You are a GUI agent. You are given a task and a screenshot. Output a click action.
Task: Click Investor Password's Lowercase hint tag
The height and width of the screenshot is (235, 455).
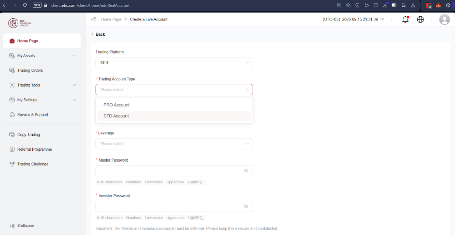pyautogui.click(x=154, y=218)
